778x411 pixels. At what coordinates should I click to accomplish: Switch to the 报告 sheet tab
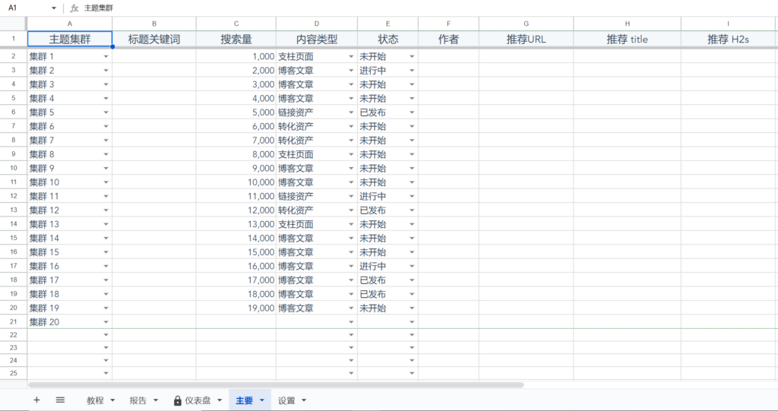[x=138, y=400]
